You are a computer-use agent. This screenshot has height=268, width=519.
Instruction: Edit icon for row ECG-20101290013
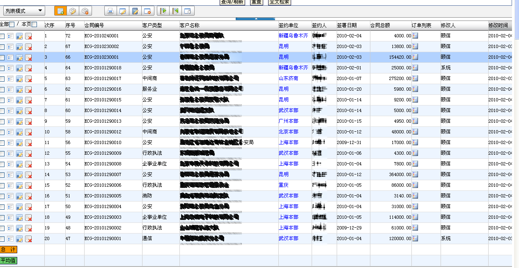(x=19, y=121)
